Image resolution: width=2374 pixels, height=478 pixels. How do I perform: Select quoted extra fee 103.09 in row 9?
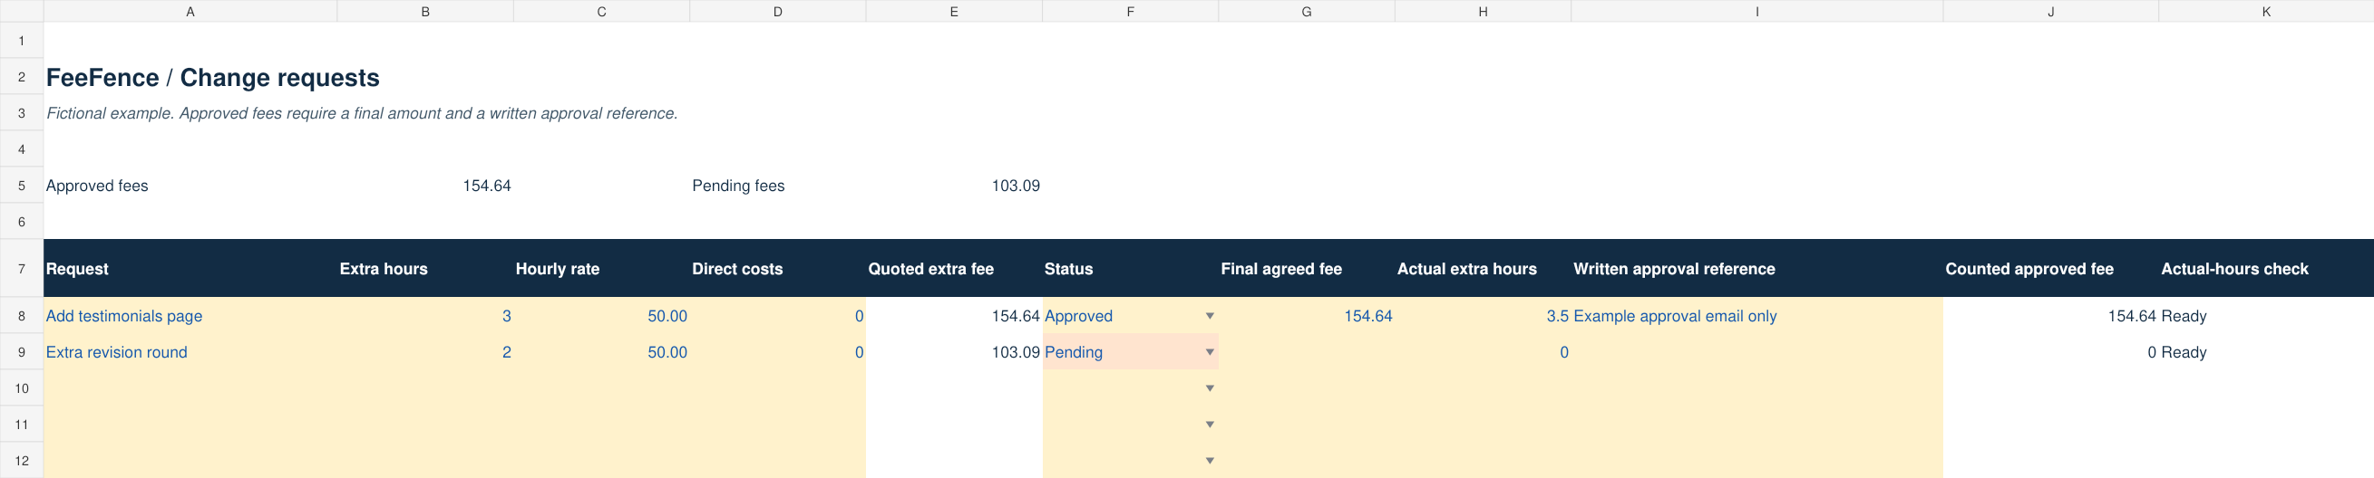click(x=954, y=352)
